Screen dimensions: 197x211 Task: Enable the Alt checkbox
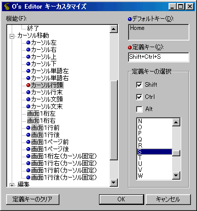click(139, 109)
